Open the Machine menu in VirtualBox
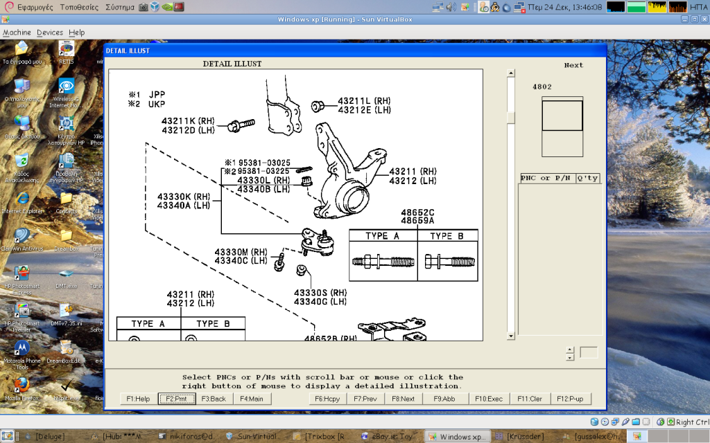Screen dimensions: 710x443 click(x=17, y=33)
